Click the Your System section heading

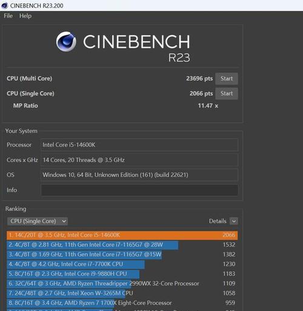click(x=21, y=131)
